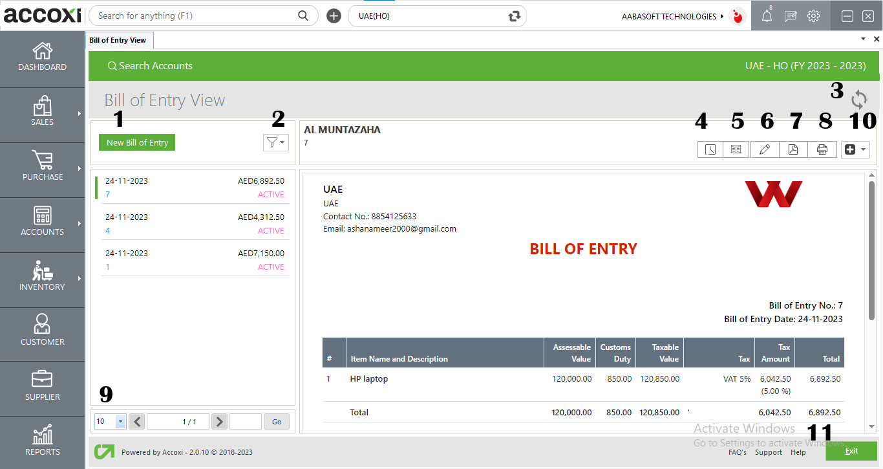Select the pencil icon to edit bill

[765, 149]
